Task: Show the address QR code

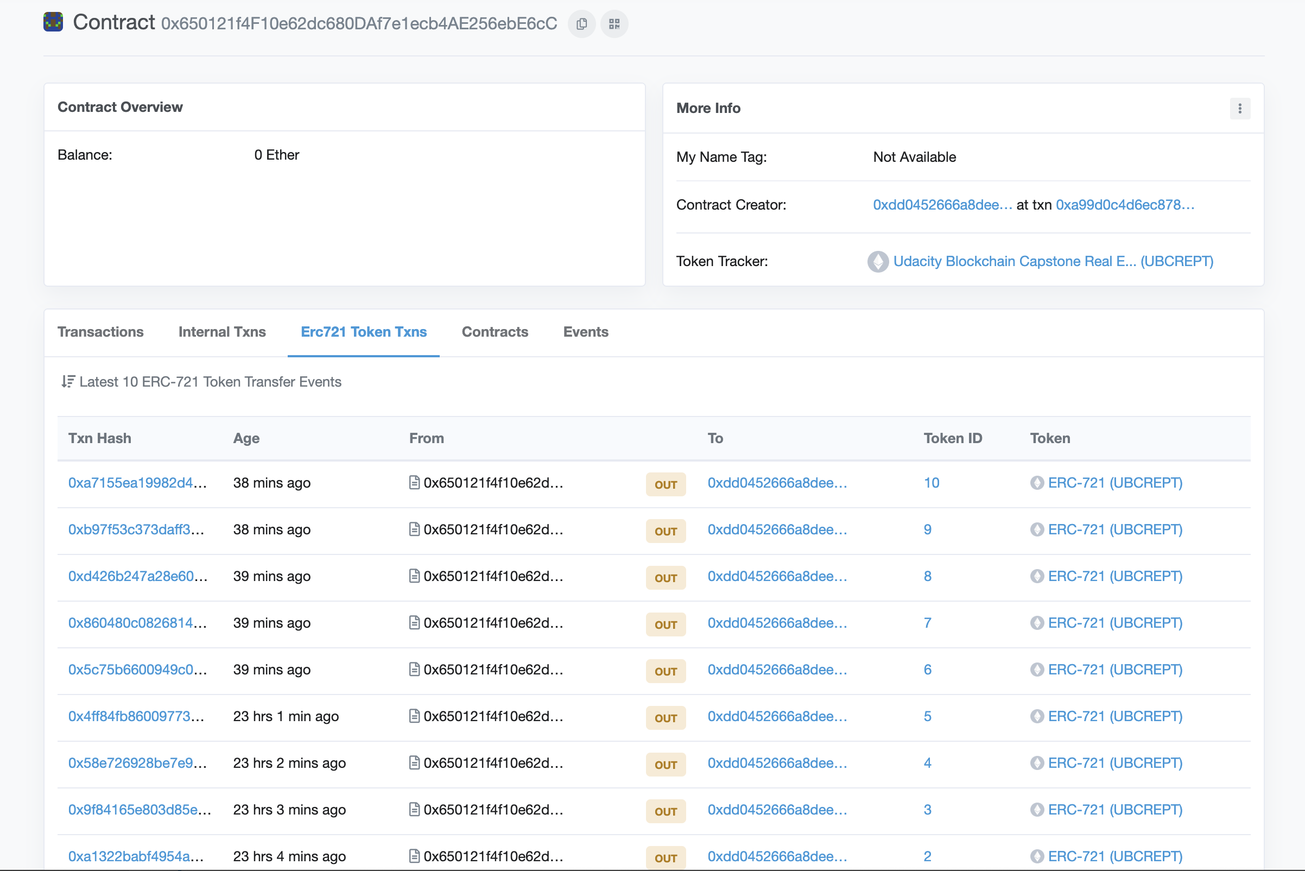Action: tap(613, 24)
